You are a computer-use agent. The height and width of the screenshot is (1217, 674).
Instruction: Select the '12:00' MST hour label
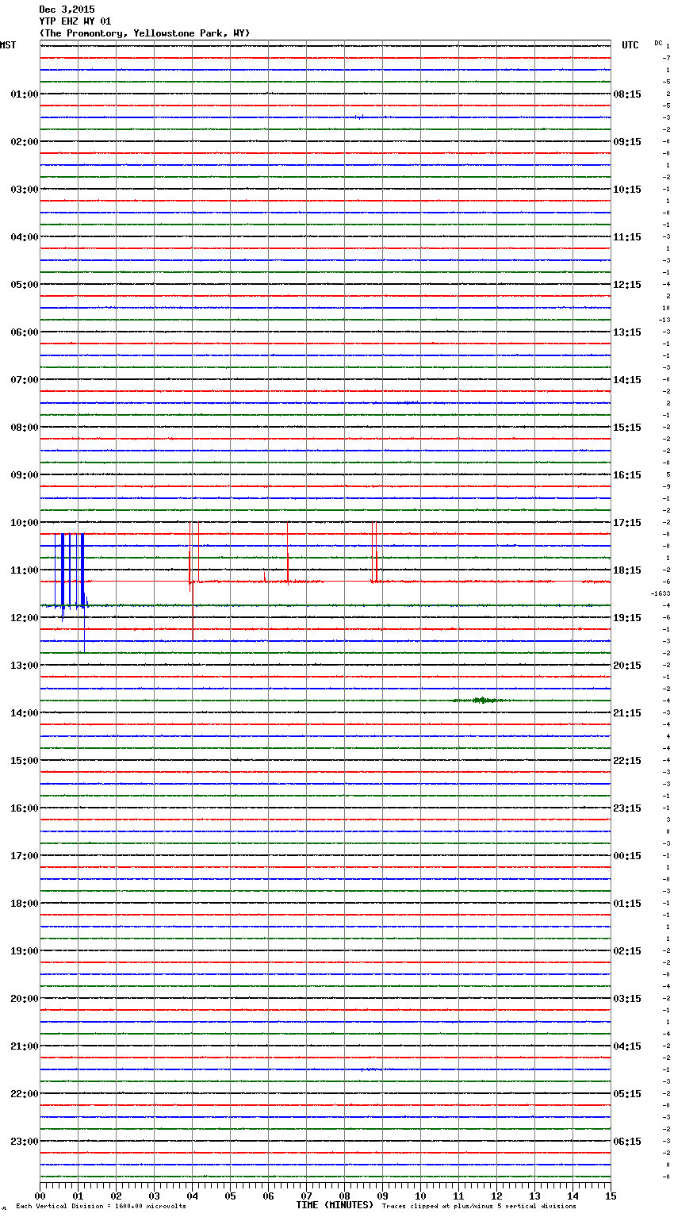24,618
